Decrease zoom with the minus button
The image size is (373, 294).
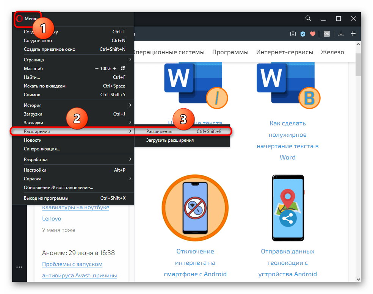pyautogui.click(x=97, y=69)
